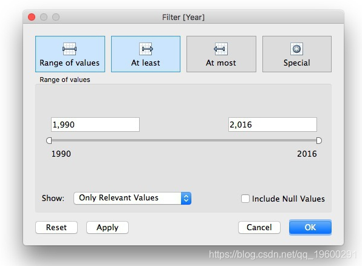
Task: Switch to the At least filter tab
Action: (146, 54)
